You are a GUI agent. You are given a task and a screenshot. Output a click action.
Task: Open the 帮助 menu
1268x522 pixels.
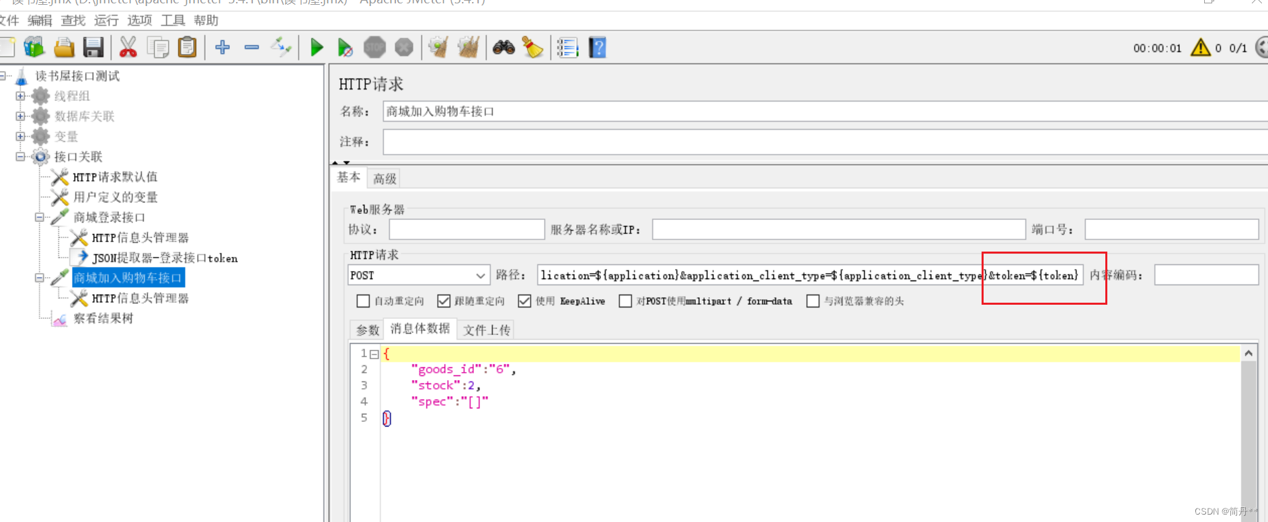[x=206, y=21]
